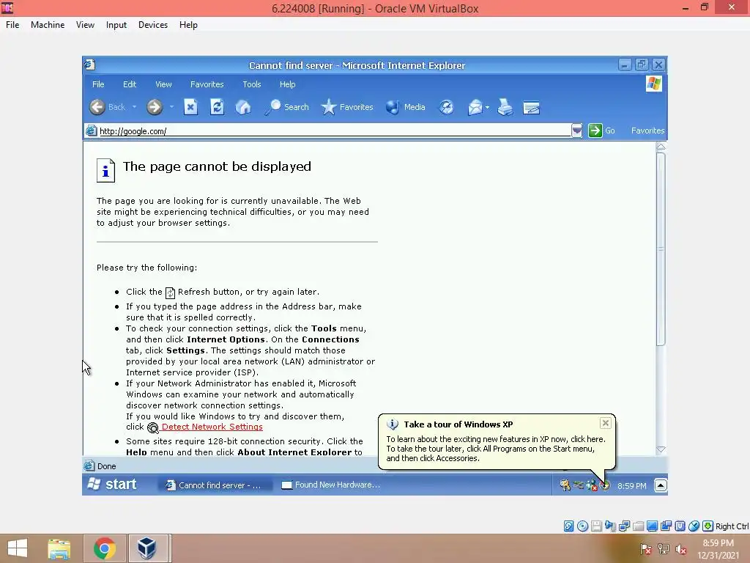Open Google Chrome from host taskbar
750x563 pixels.
(x=105, y=548)
